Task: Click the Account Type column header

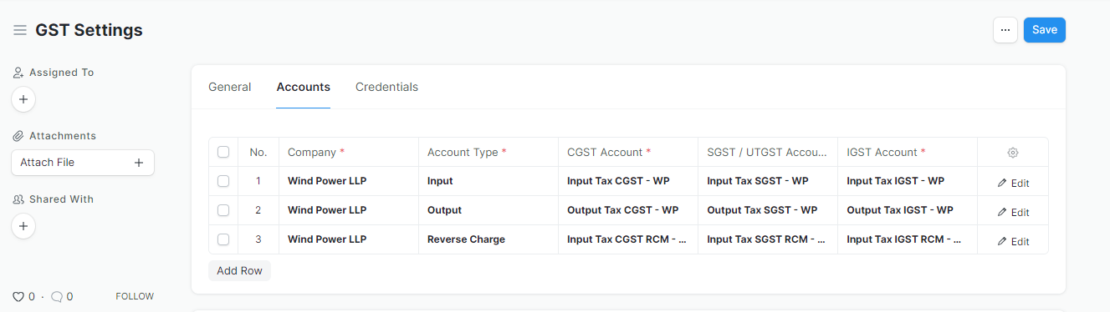Action: [x=489, y=152]
